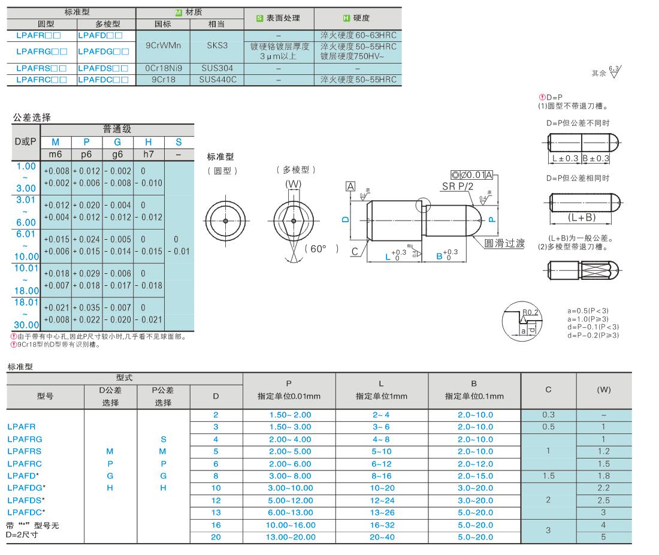Image resolution: width=659 pixels, height=555 pixels.
Task: Select the polygon type (多棱型) hexagon cross-section
Action: click(x=294, y=221)
